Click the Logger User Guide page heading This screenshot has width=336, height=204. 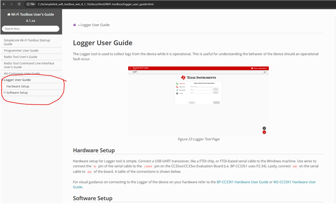(x=103, y=43)
